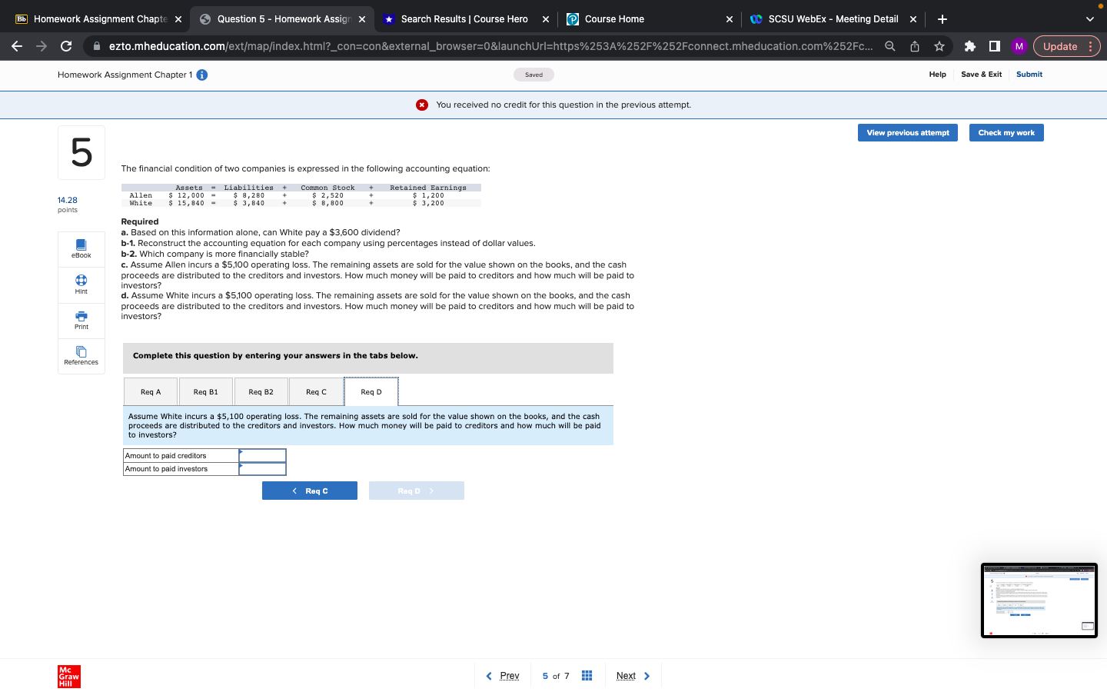Bookmark the page with the star icon
1107x692 pixels.
pos(939,46)
